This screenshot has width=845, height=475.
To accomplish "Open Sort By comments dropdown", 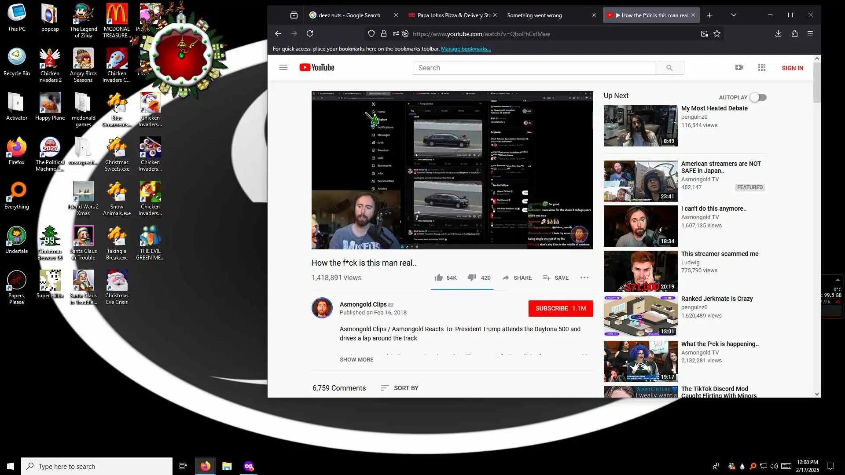I will pos(400,388).
